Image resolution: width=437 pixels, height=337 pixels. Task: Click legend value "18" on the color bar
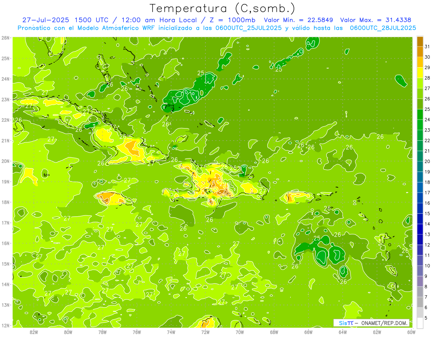(428, 182)
